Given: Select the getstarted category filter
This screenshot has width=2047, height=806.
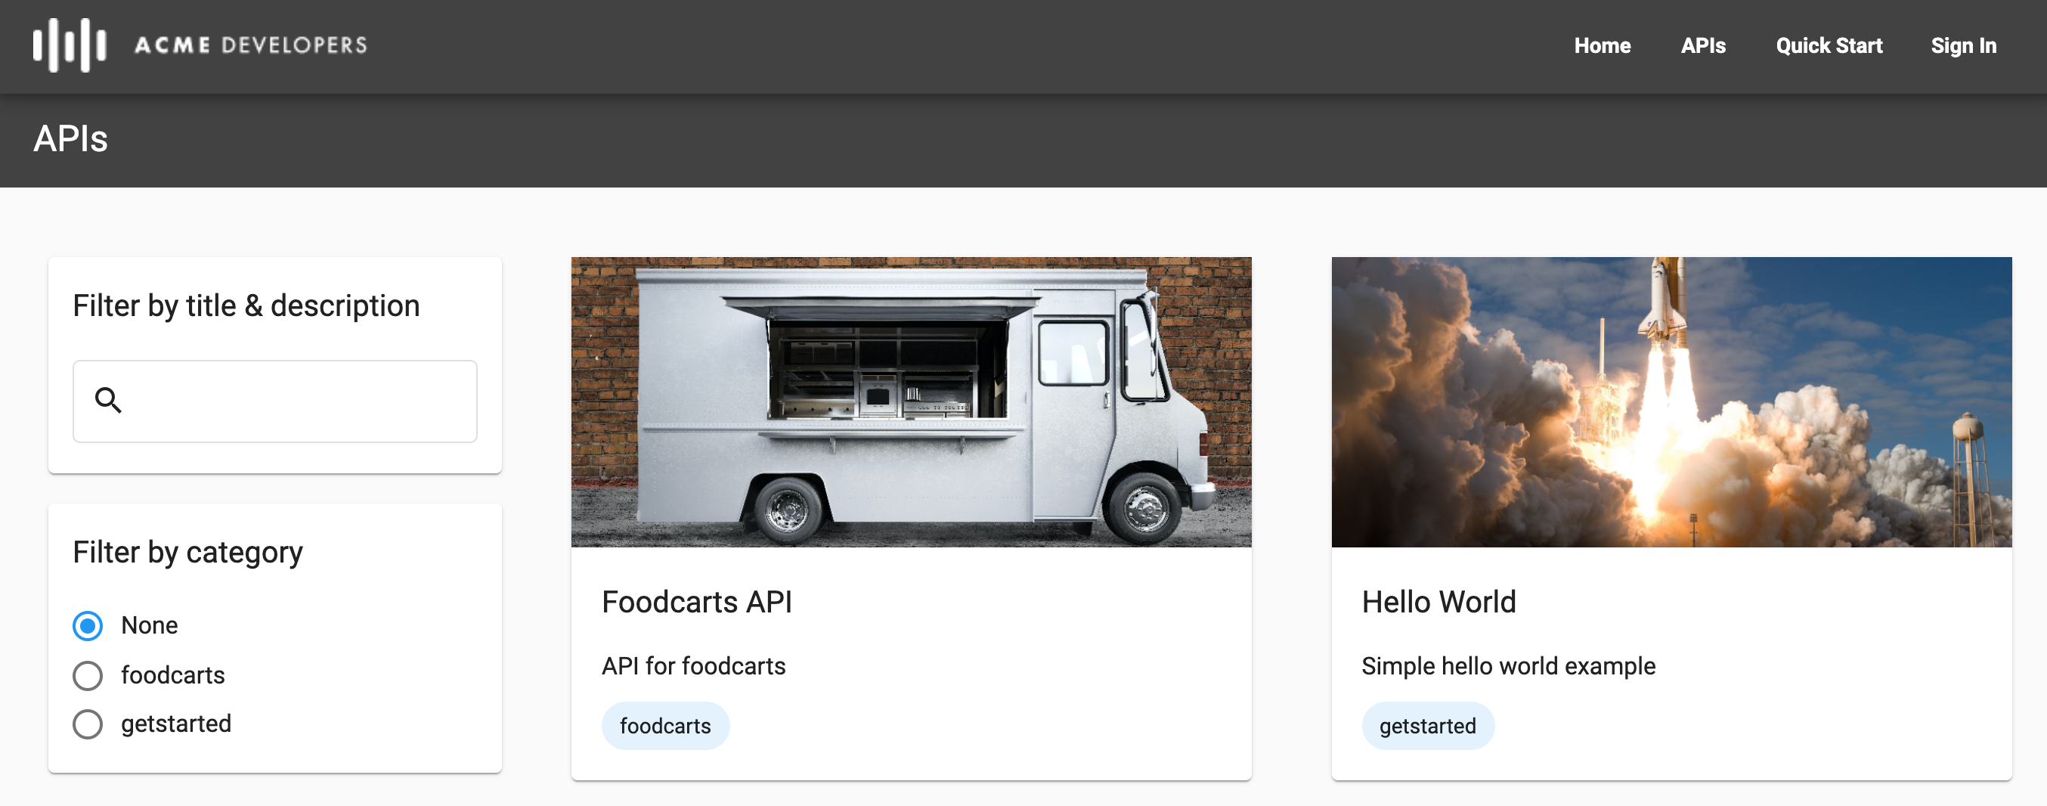Looking at the screenshot, I should point(88,724).
